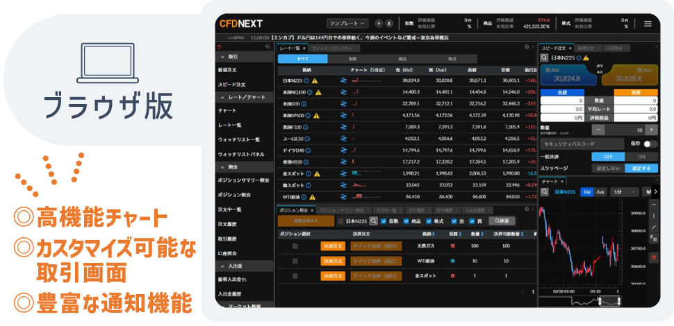Image resolution: width=674 pixels, height=326 pixels.
Task: Click the 買 Ask 30,828.8 button
Action: coord(630,75)
